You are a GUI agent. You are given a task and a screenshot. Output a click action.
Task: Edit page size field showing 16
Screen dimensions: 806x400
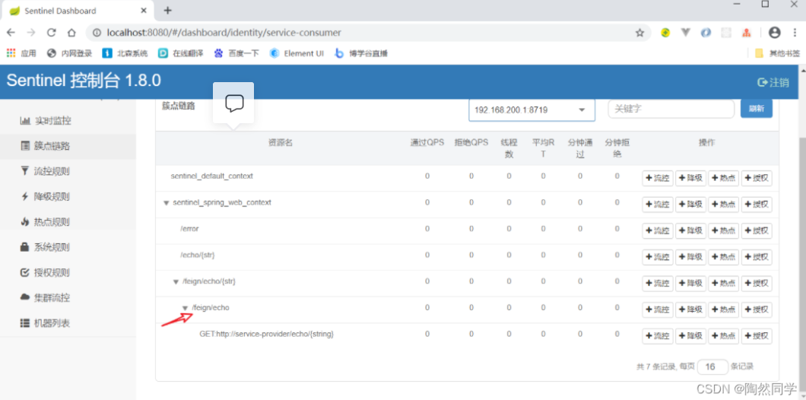pyautogui.click(x=713, y=367)
